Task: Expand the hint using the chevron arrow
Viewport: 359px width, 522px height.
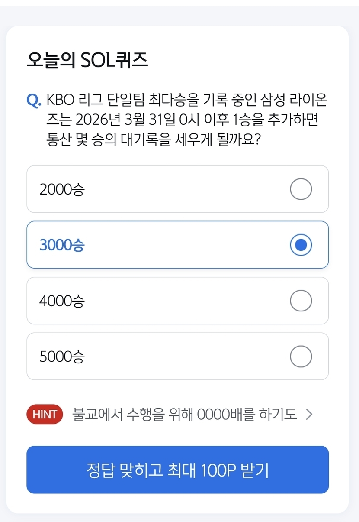Action: pos(309,415)
